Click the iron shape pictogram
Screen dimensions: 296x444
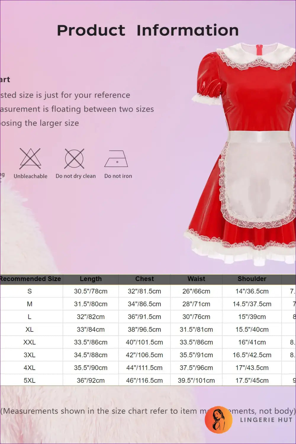pyautogui.click(x=118, y=159)
